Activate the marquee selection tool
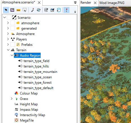131x123 pixels. click(x=24, y=10)
